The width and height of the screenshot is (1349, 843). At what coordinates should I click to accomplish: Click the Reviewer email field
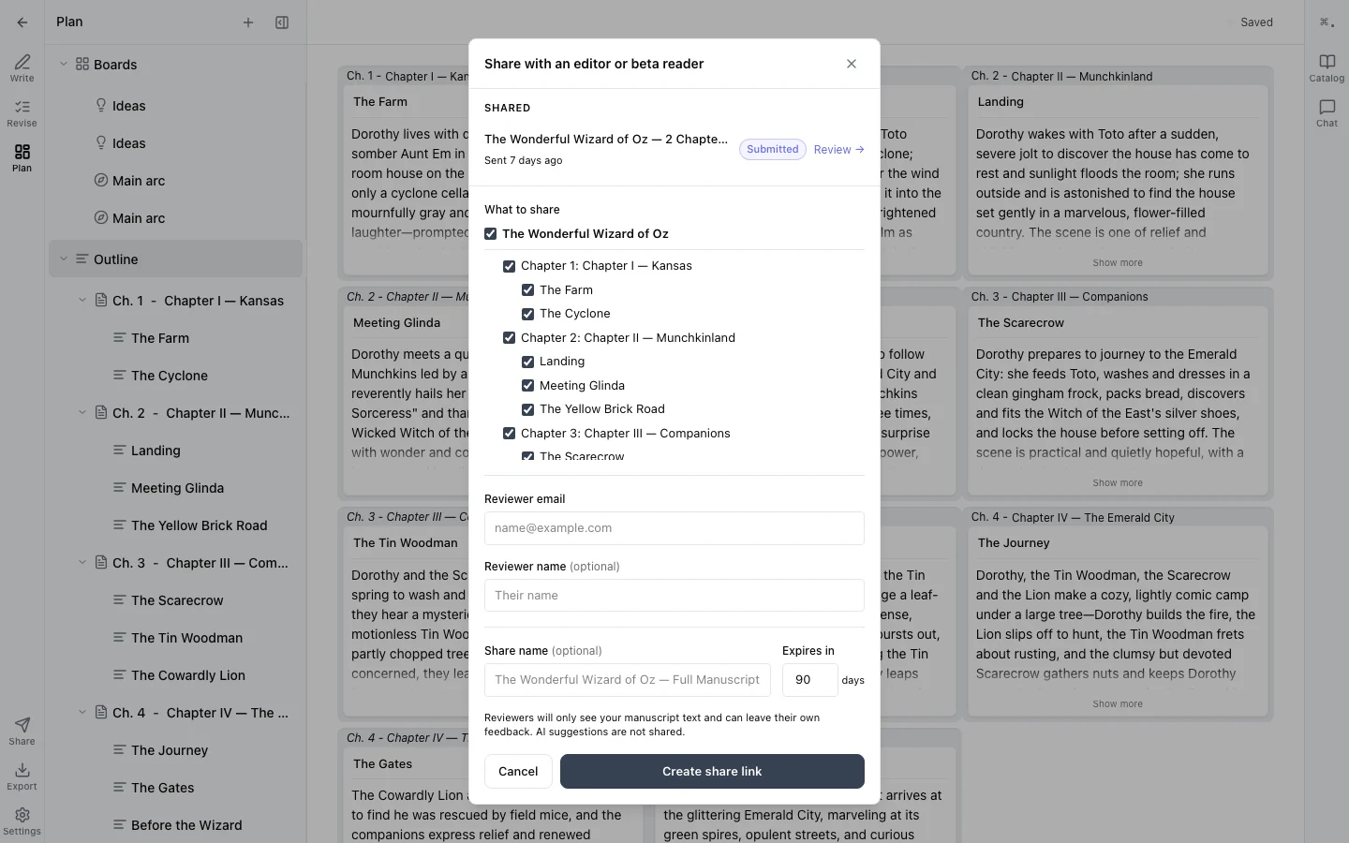674,528
